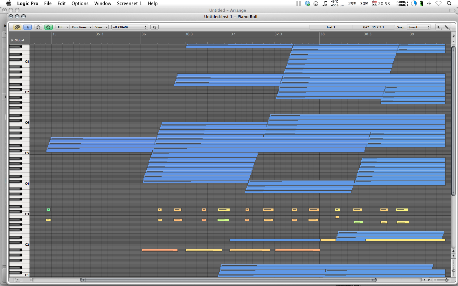Open the Edit dropdown in Piano Roll
This screenshot has width=458, height=286.
pyautogui.click(x=62, y=27)
